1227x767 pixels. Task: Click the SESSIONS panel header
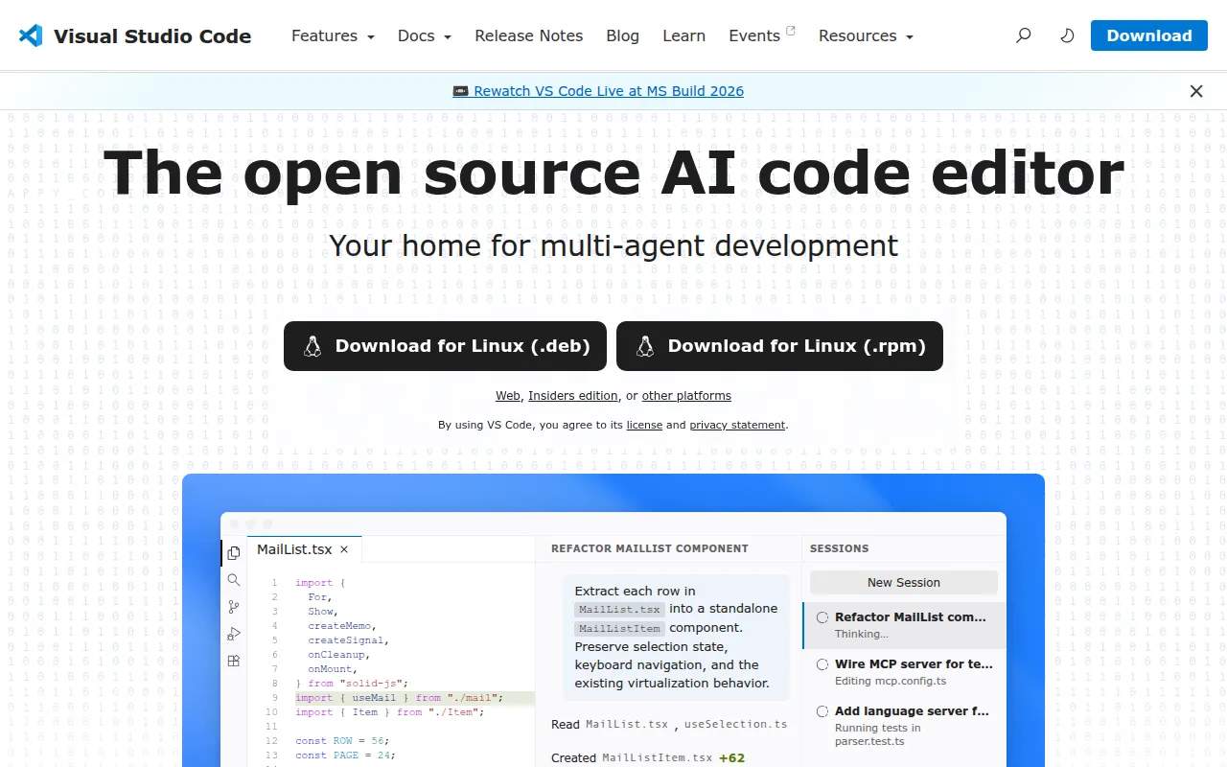(x=840, y=548)
